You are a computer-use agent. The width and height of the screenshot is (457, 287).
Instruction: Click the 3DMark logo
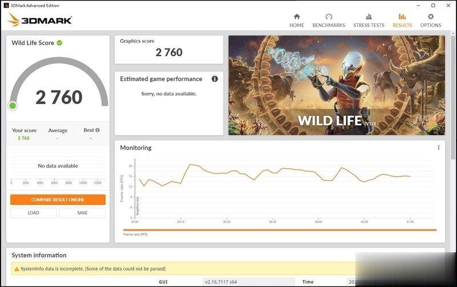pyautogui.click(x=39, y=20)
